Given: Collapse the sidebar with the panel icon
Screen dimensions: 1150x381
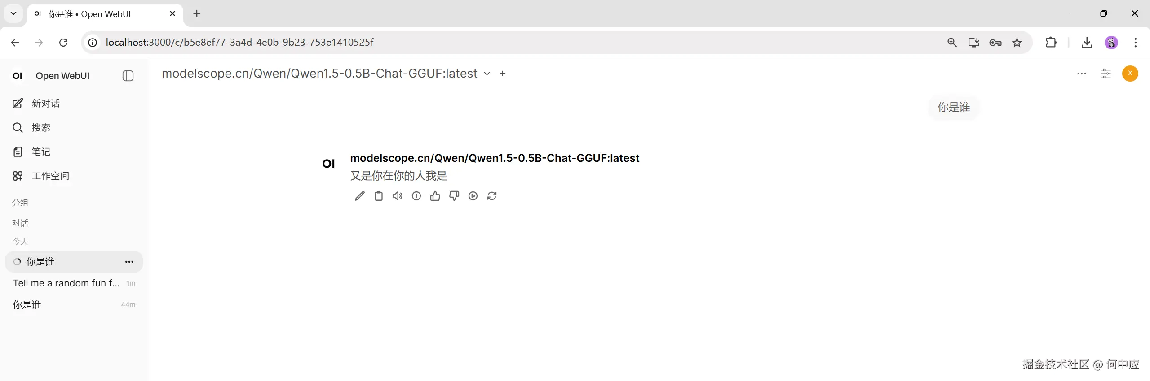Looking at the screenshot, I should [128, 76].
